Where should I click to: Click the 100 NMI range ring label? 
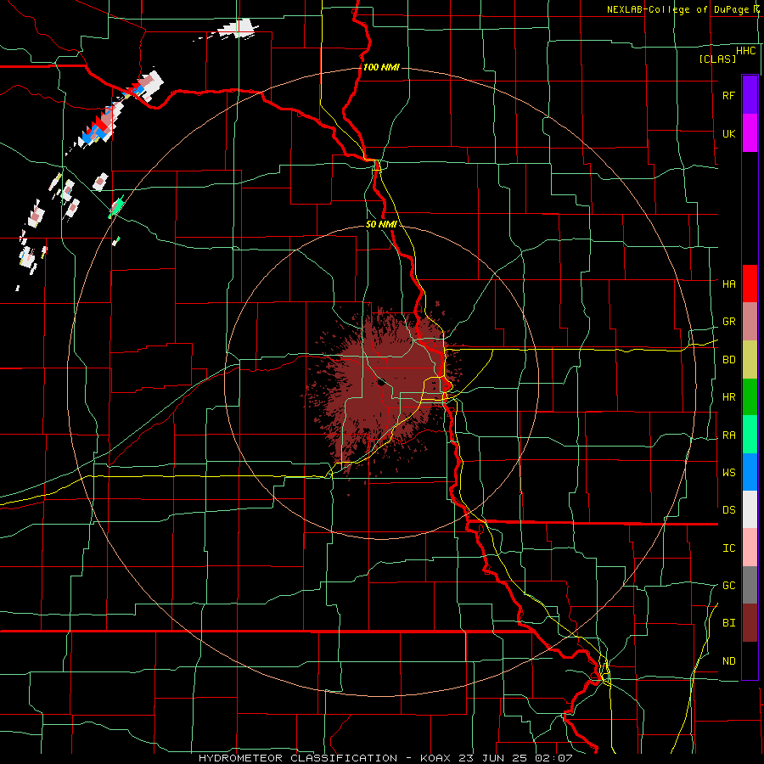pyautogui.click(x=381, y=67)
